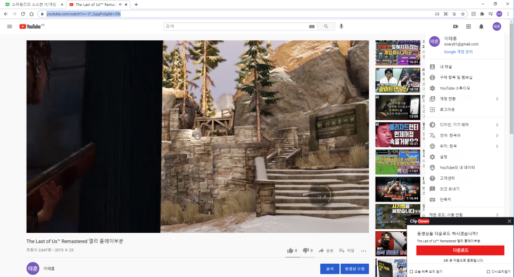Check '오늘 하루 보지 않기' checkbox
Image resolution: width=514 pixels, height=277 pixels.
coord(411,272)
